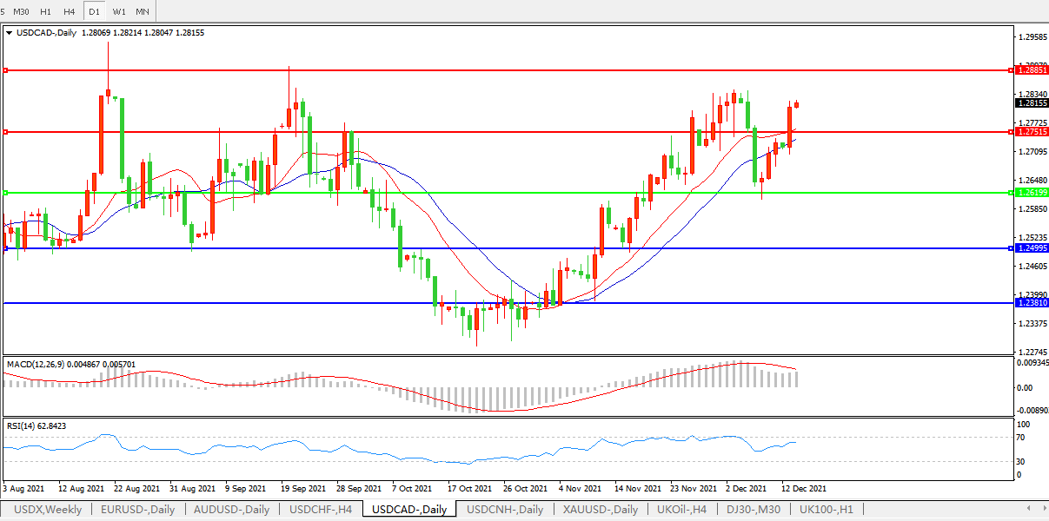This screenshot has width=1049, height=521.
Task: Switch to the UK100-,H1 tab
Action: point(826,510)
